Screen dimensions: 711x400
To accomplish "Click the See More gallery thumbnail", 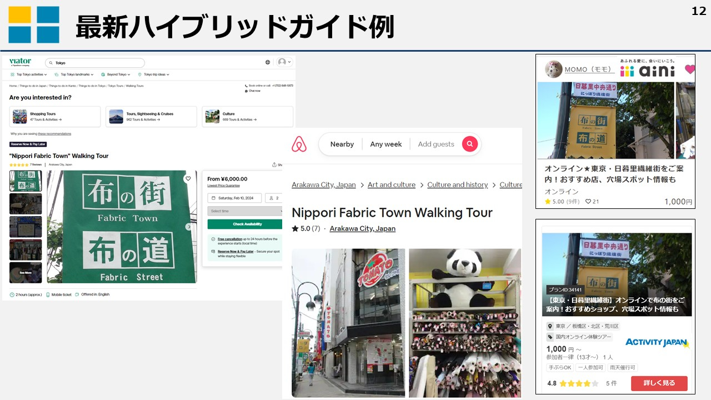I will [x=26, y=272].
